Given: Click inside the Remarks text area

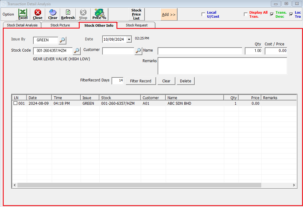Looking at the screenshot, I should click(222, 66).
